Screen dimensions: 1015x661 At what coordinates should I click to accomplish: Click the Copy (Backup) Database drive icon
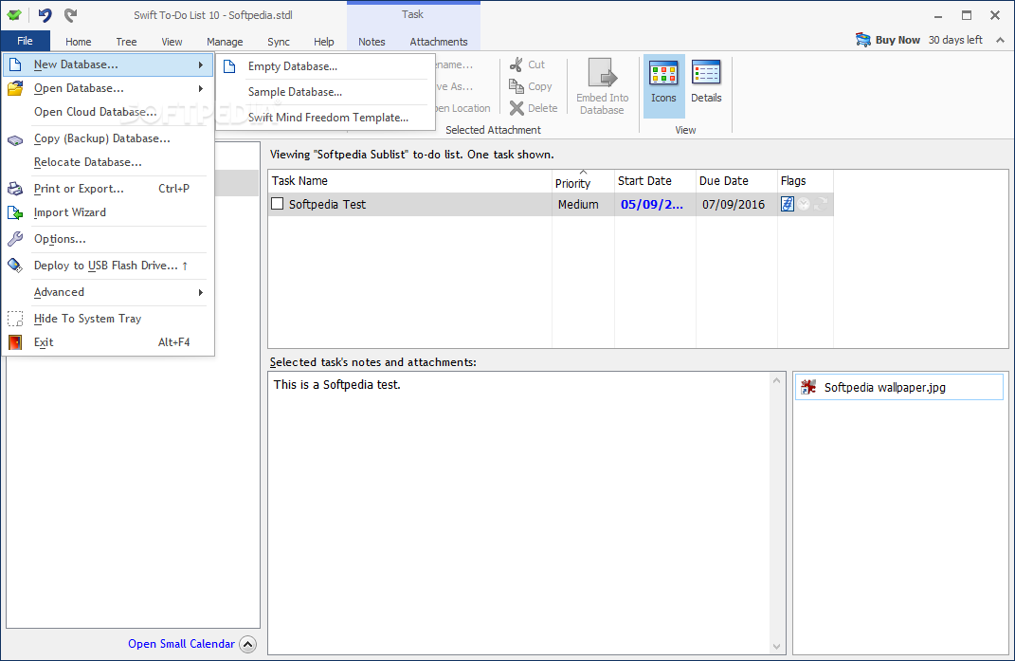pyautogui.click(x=15, y=139)
